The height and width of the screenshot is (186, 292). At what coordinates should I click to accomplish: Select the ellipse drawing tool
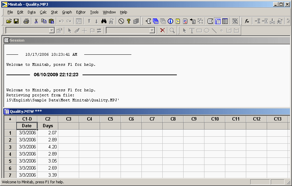207,31
